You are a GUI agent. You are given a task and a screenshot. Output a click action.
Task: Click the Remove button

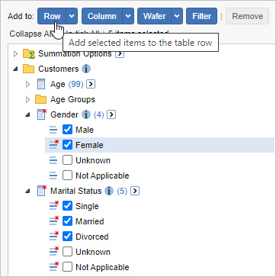point(247,16)
